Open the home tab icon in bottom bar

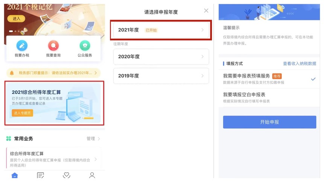pyautogui.click(x=15, y=175)
